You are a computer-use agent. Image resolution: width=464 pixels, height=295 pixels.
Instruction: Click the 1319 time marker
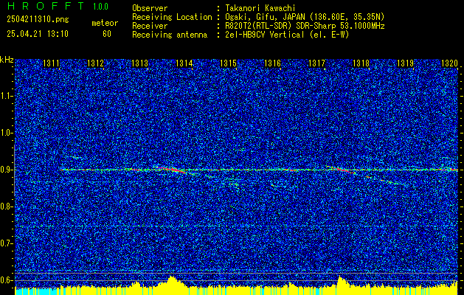tap(406, 63)
